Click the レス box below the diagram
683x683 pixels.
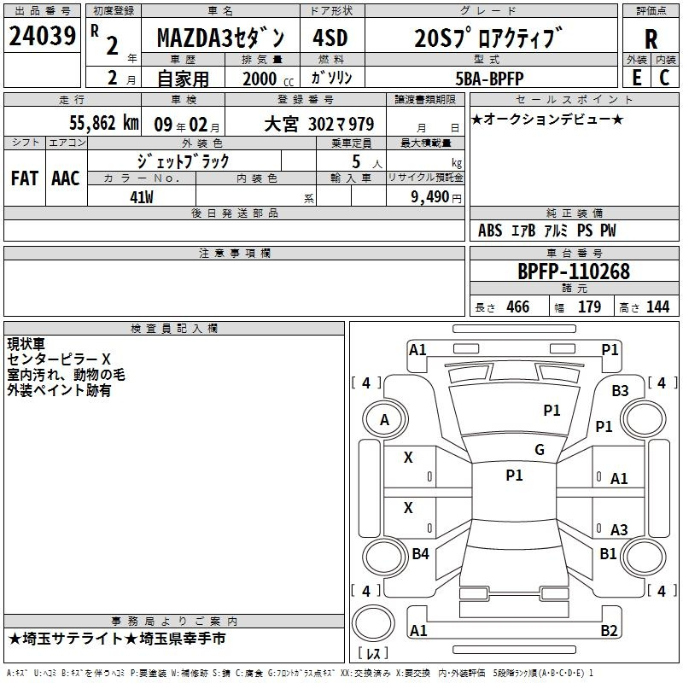pos(373,654)
